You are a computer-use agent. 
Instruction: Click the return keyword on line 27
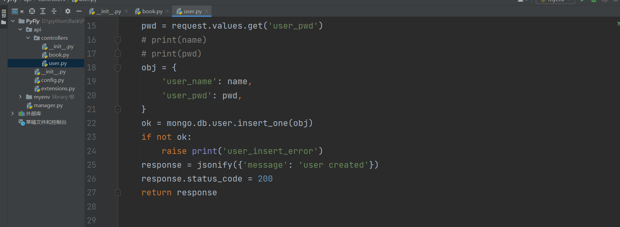[x=157, y=193]
